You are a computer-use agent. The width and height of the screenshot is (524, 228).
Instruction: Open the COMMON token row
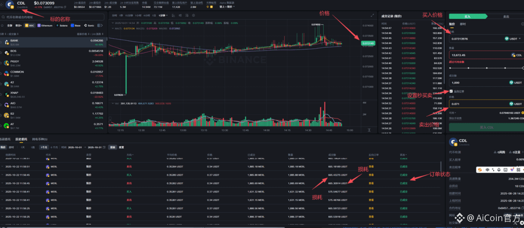pos(53,73)
